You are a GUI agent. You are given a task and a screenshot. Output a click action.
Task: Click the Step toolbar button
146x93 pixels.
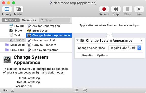pos(116,9)
